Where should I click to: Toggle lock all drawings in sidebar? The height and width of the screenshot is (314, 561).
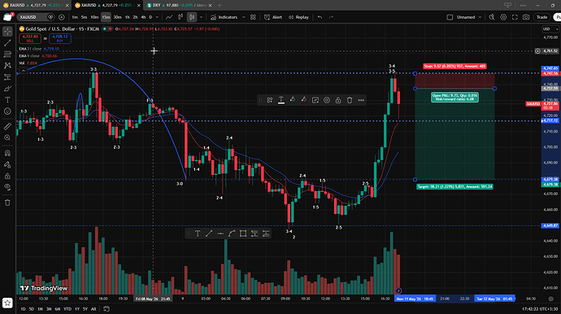[x=7, y=177]
